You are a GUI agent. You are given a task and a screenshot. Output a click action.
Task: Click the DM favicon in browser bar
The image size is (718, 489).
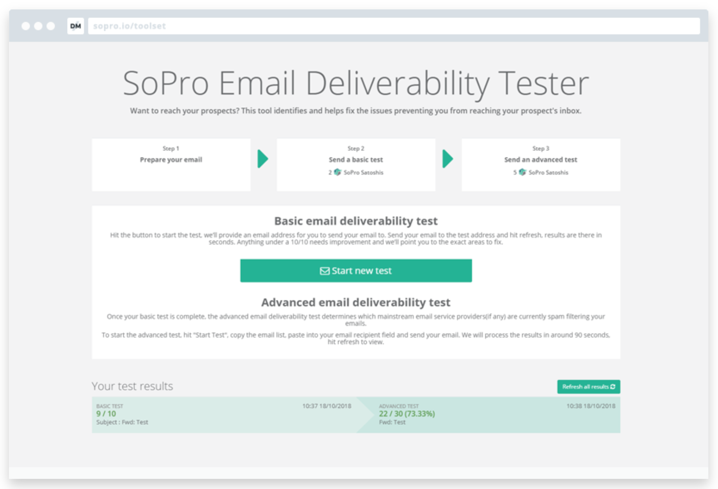click(75, 26)
